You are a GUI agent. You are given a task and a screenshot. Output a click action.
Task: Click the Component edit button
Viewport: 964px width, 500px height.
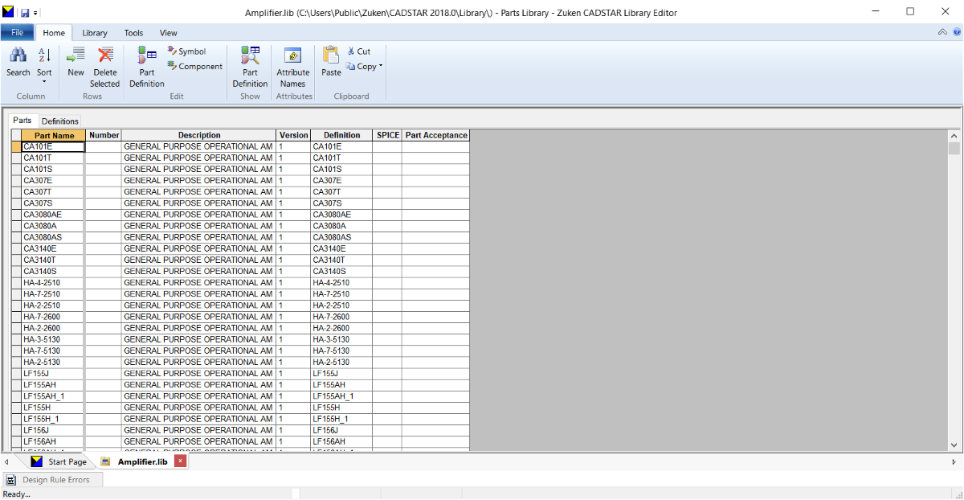tap(194, 67)
